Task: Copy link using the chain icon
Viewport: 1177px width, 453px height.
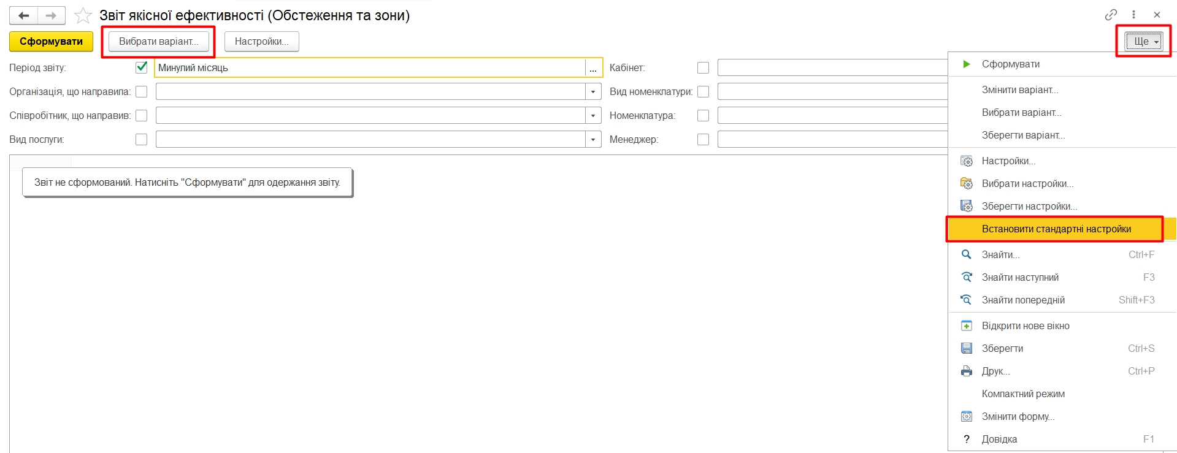Action: coord(1111,15)
